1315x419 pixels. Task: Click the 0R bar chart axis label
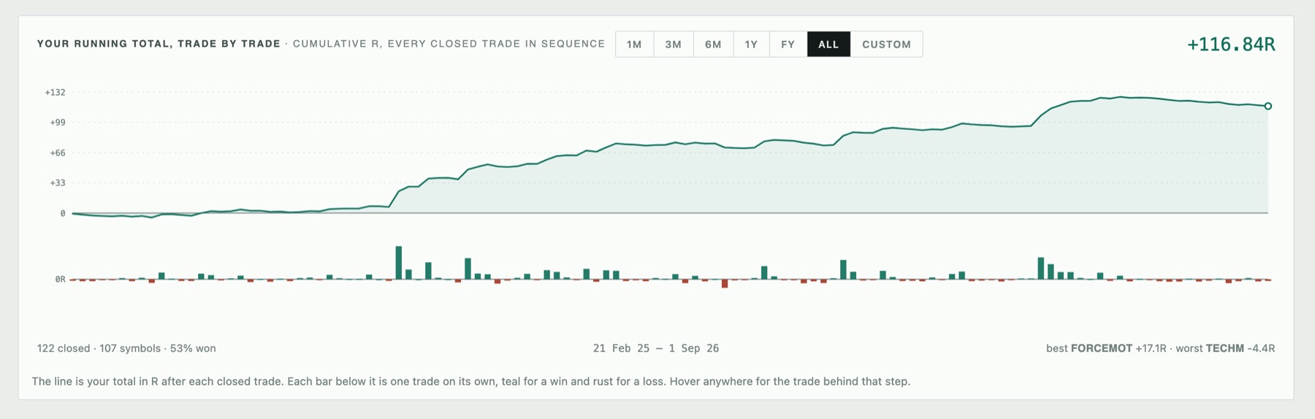click(x=60, y=280)
